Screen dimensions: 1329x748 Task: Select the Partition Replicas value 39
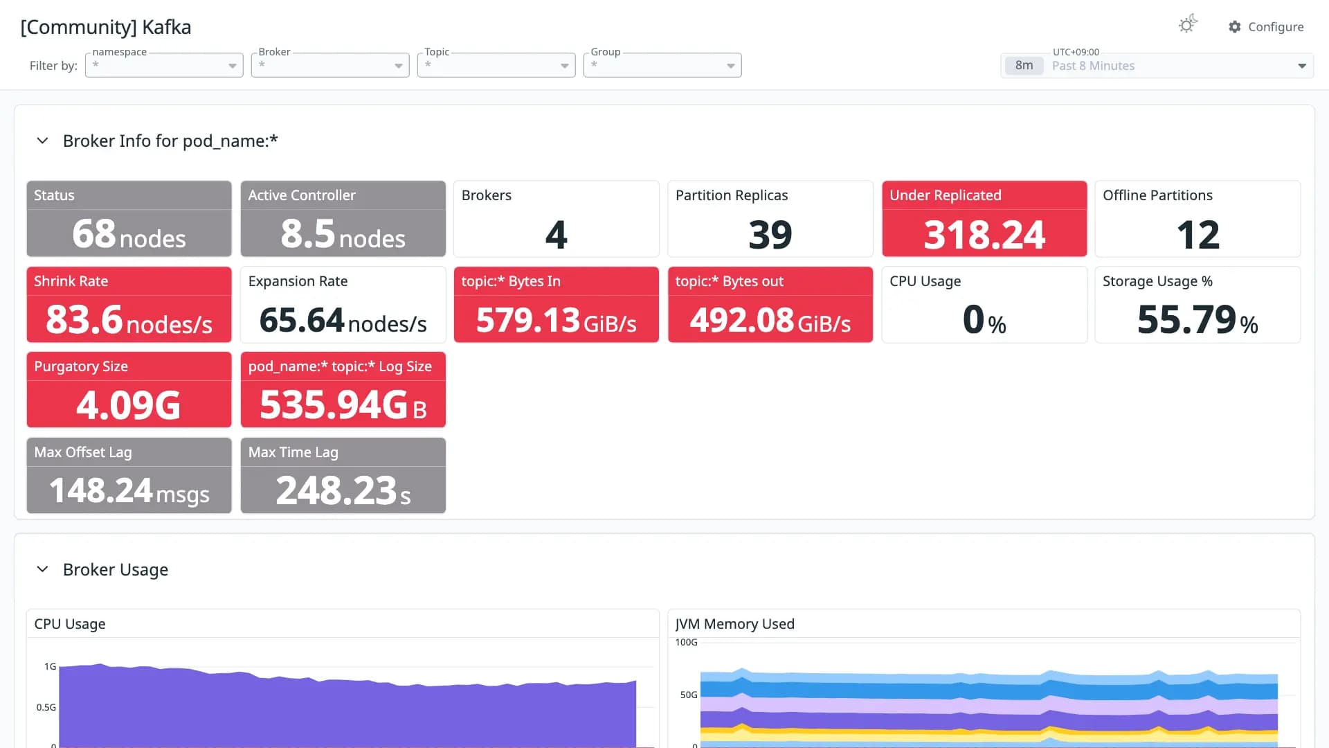770,235
